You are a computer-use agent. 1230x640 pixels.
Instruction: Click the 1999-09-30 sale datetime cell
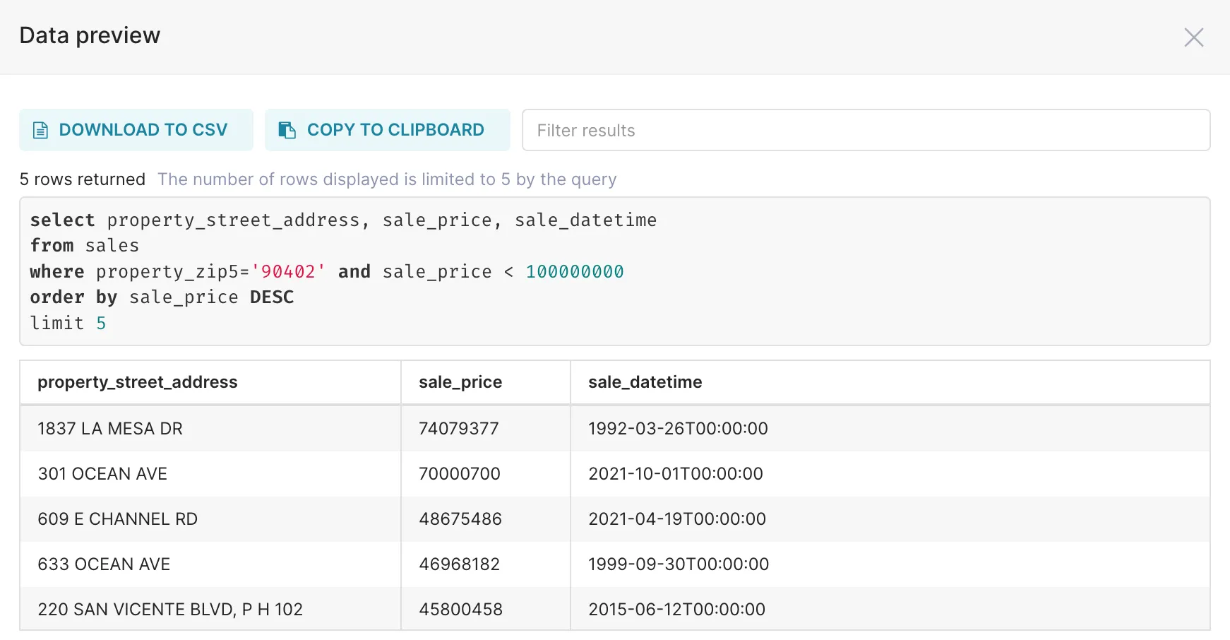(679, 564)
